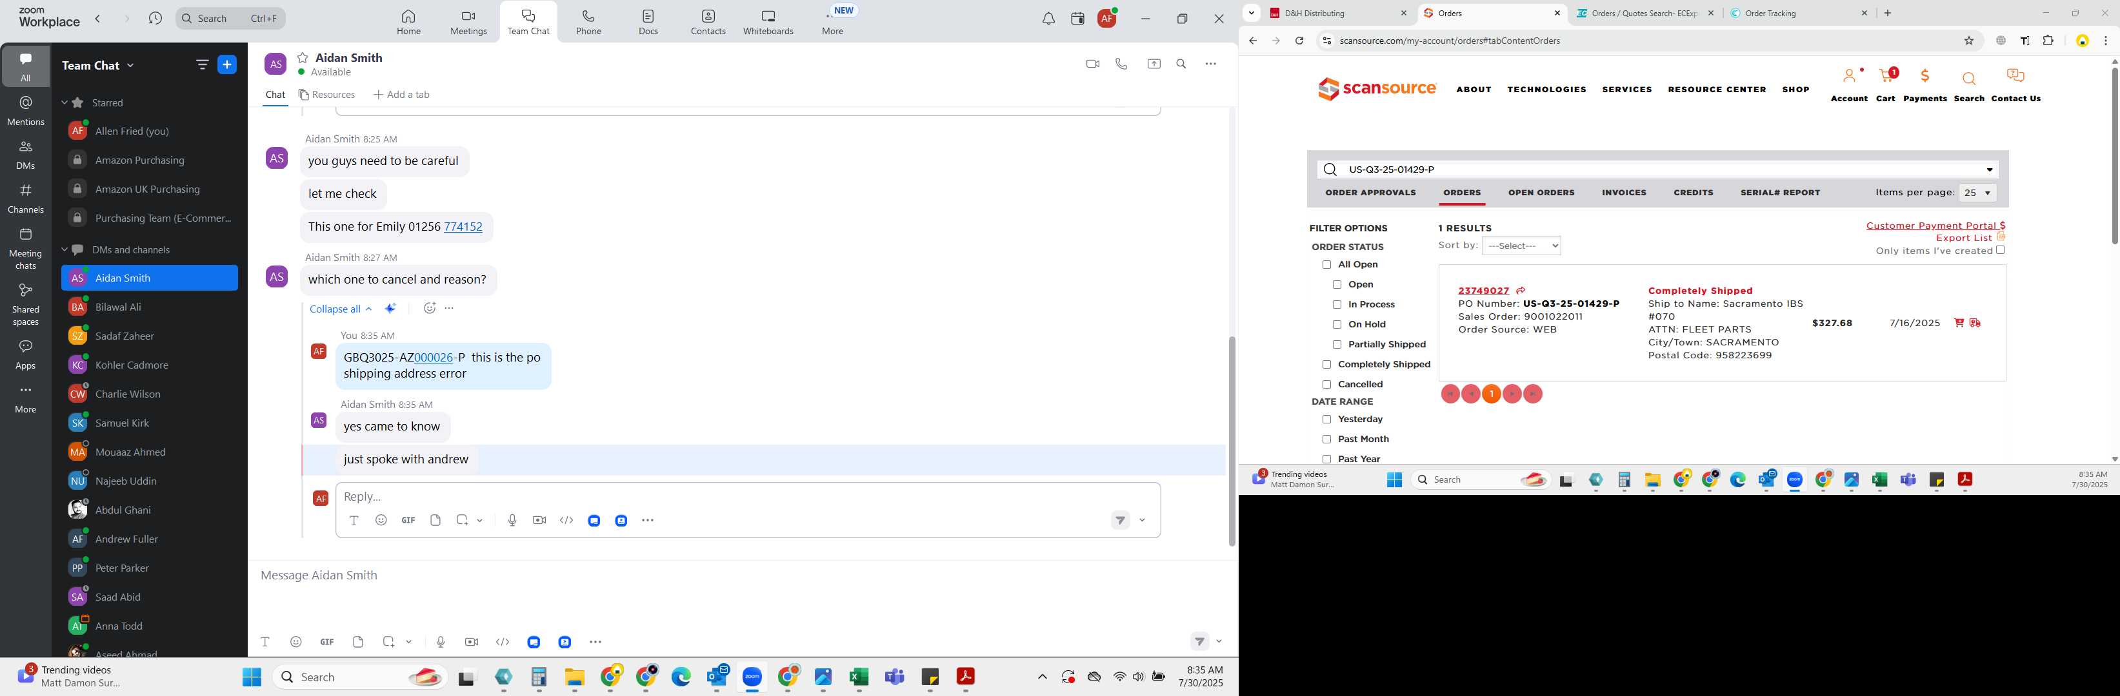The image size is (2120, 696).
Task: Open Zoom notifications bell
Action: click(x=1048, y=19)
